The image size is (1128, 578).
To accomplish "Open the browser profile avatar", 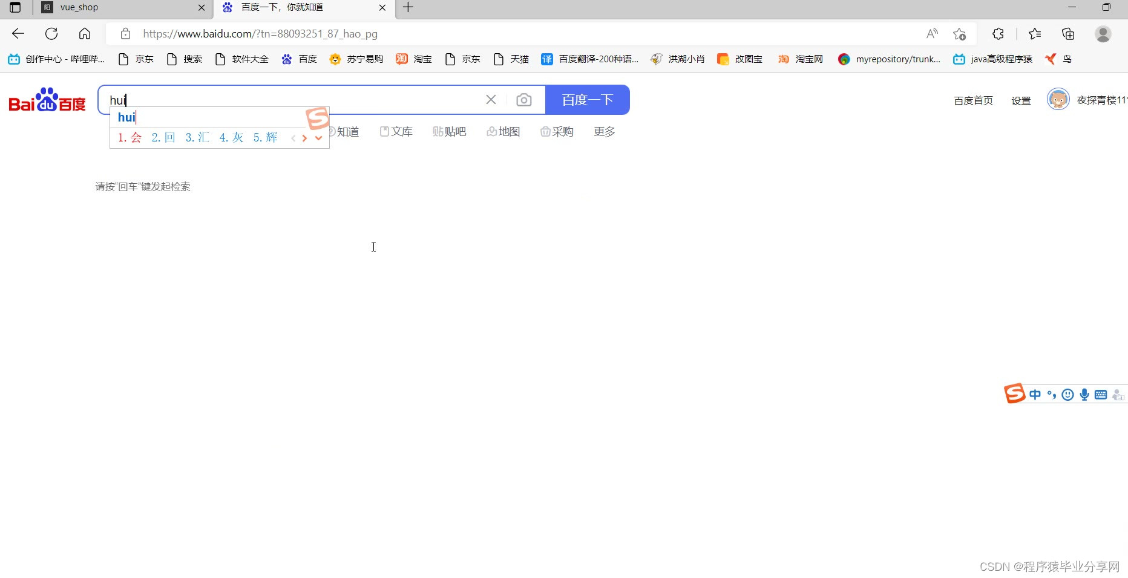I will (1103, 34).
